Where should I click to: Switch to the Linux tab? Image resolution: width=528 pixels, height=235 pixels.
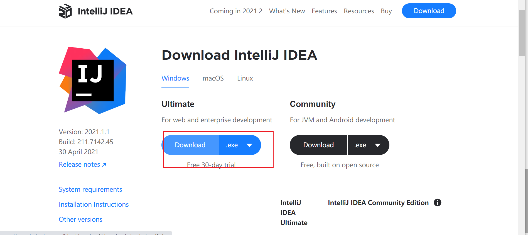(245, 78)
